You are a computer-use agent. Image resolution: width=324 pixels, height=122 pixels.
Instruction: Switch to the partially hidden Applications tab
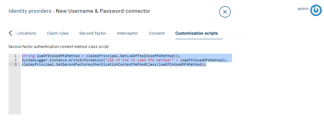click(25, 33)
